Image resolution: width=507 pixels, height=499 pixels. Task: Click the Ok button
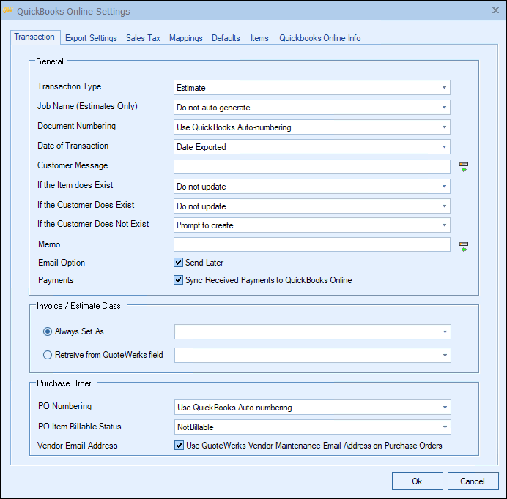tap(417, 481)
